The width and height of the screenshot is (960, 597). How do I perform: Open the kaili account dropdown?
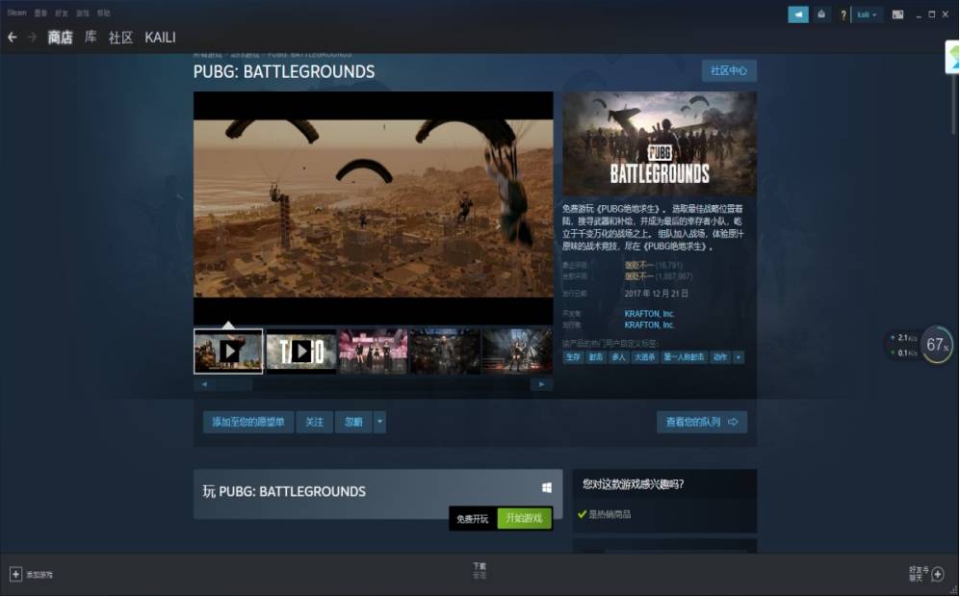pyautogui.click(x=867, y=14)
